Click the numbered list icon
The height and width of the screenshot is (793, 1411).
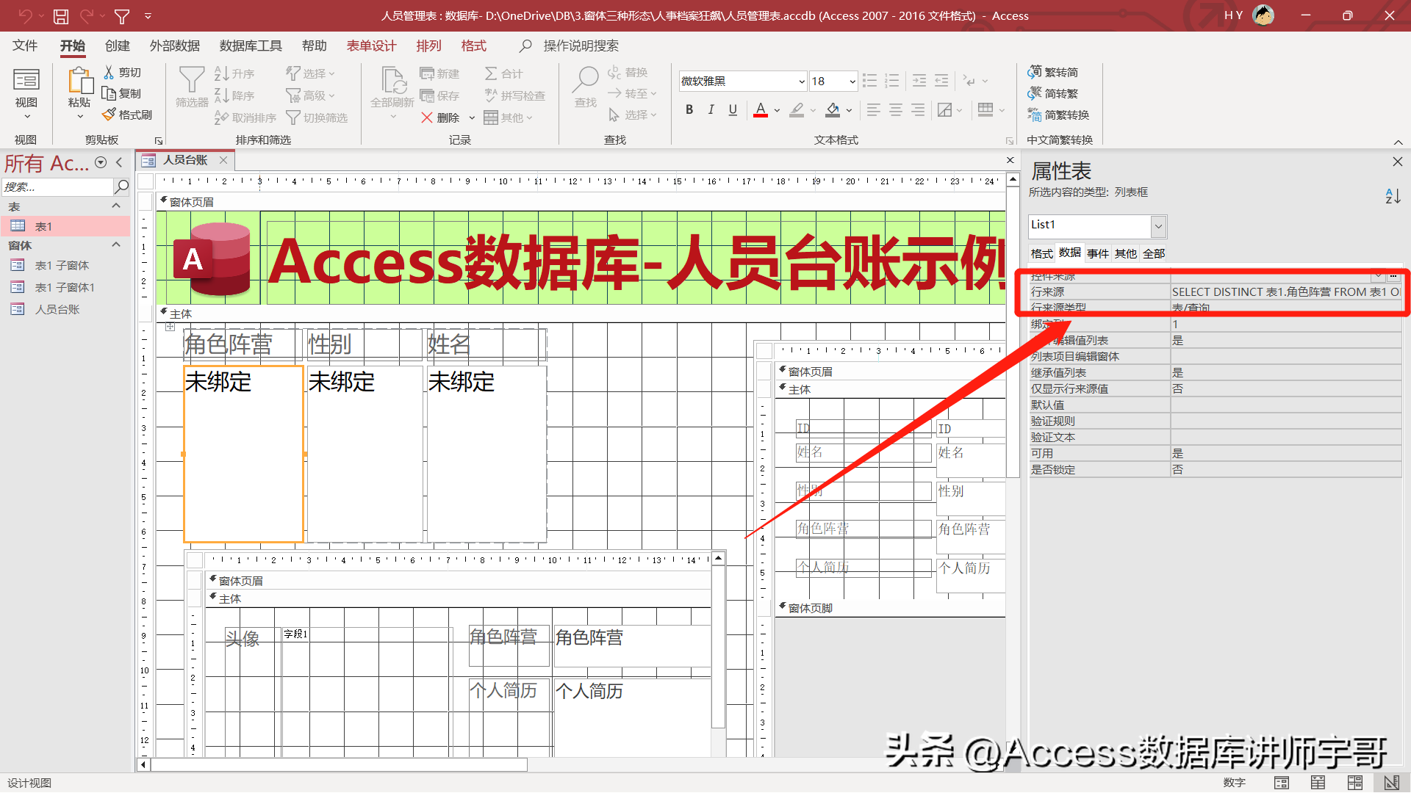click(892, 81)
